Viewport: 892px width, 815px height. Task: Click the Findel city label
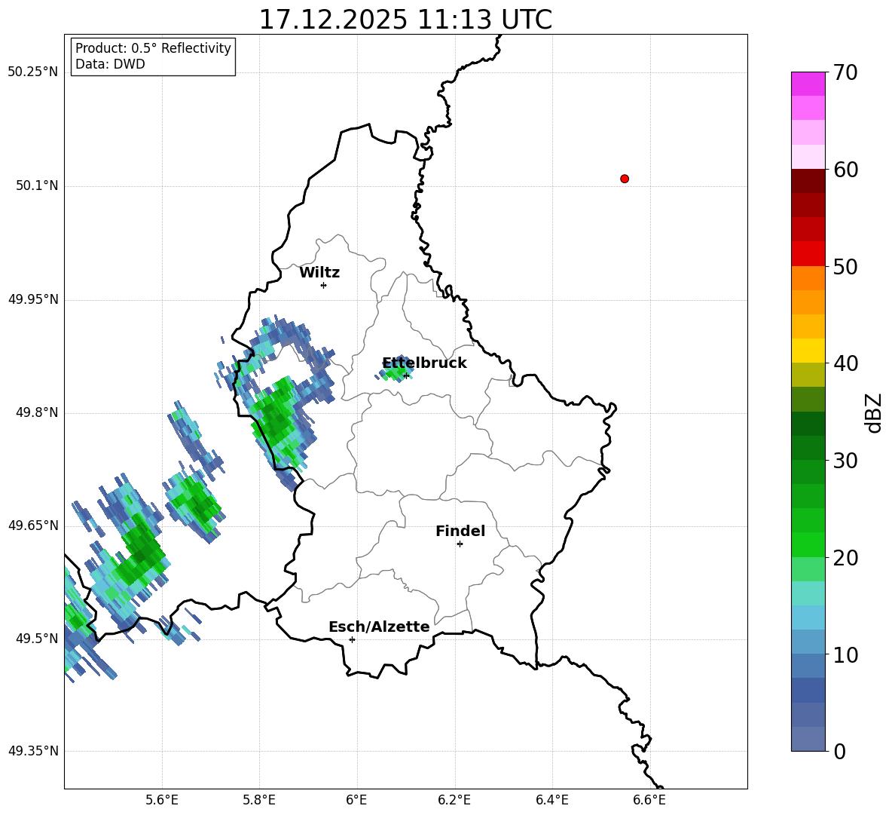click(460, 531)
